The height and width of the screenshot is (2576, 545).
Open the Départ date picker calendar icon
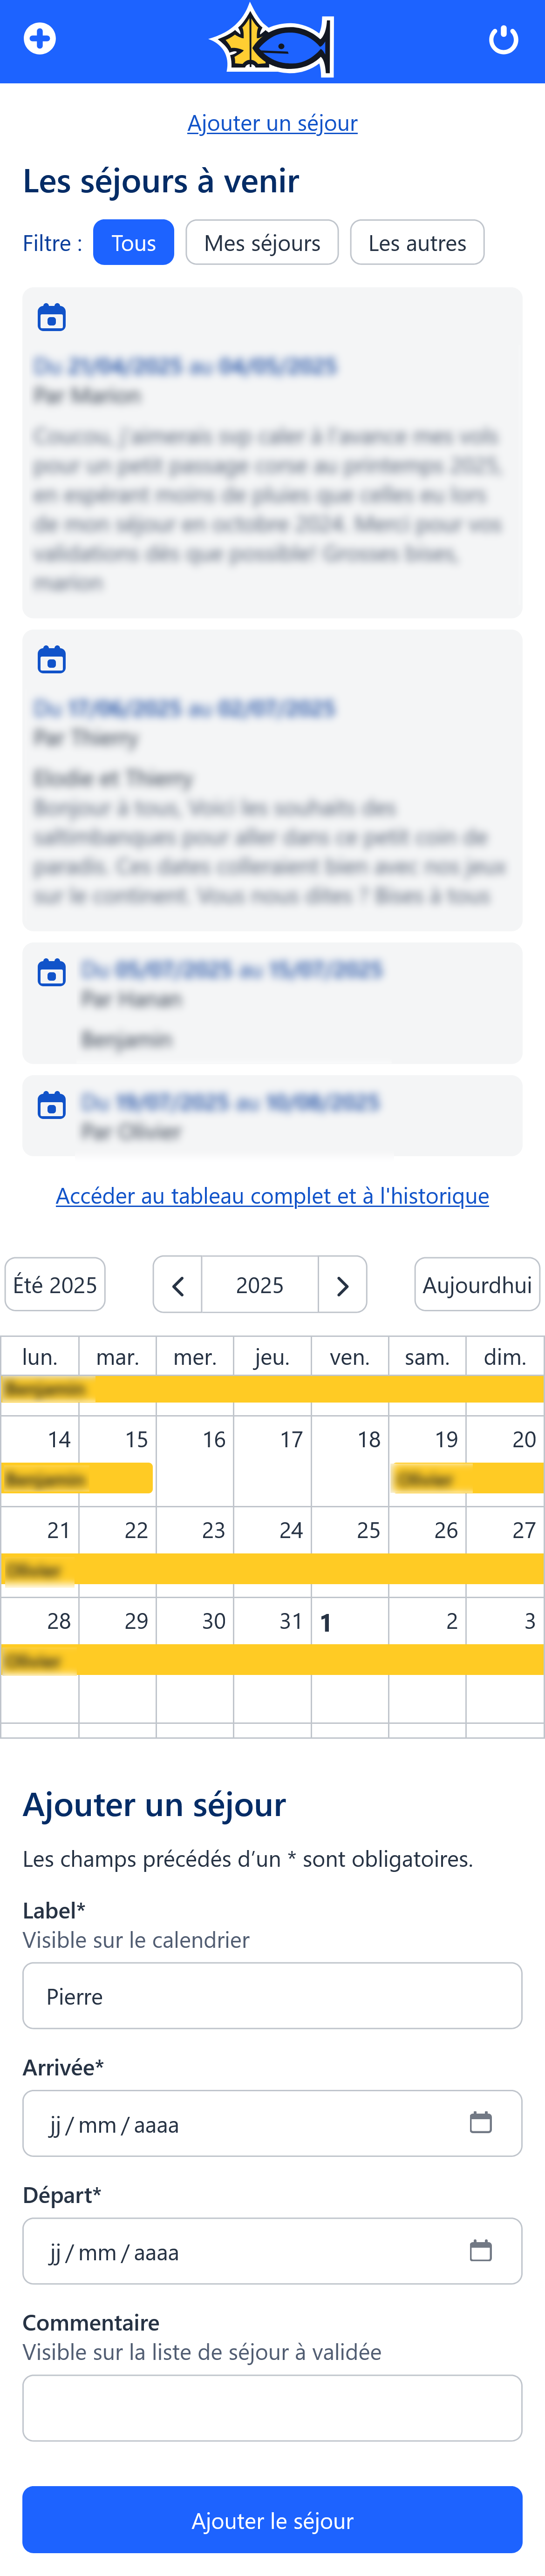481,2249
